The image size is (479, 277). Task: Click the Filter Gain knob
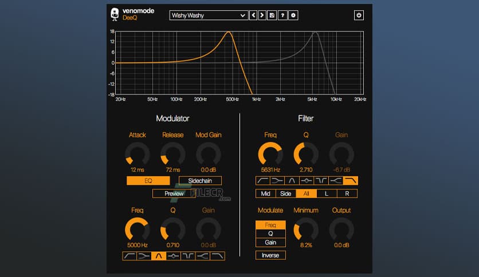341,154
